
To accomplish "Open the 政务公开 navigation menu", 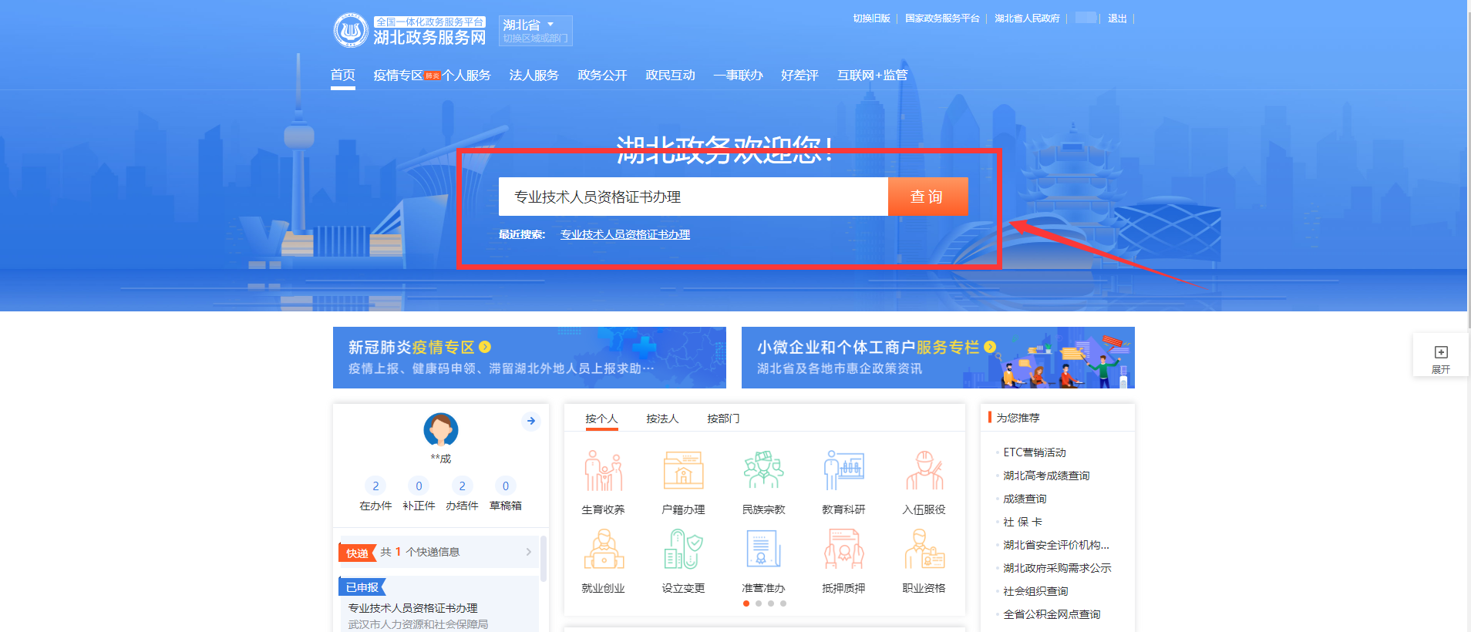I will point(602,76).
